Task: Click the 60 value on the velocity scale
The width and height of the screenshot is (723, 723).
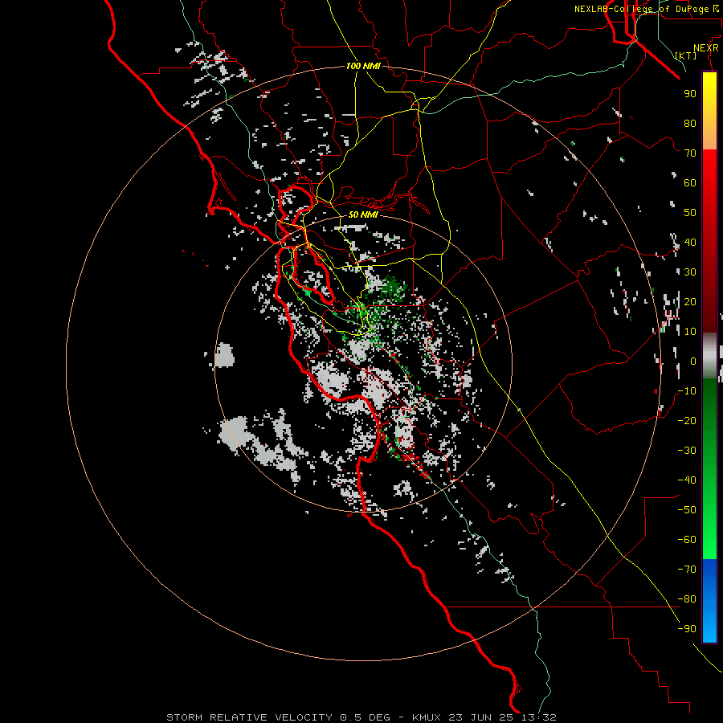Action: pos(690,182)
